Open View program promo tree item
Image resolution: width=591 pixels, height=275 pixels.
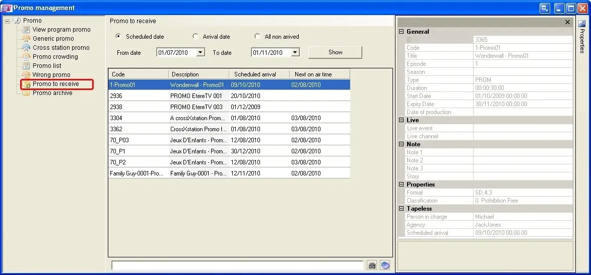[61, 30]
